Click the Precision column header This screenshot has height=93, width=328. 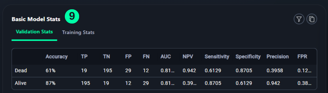(278, 57)
